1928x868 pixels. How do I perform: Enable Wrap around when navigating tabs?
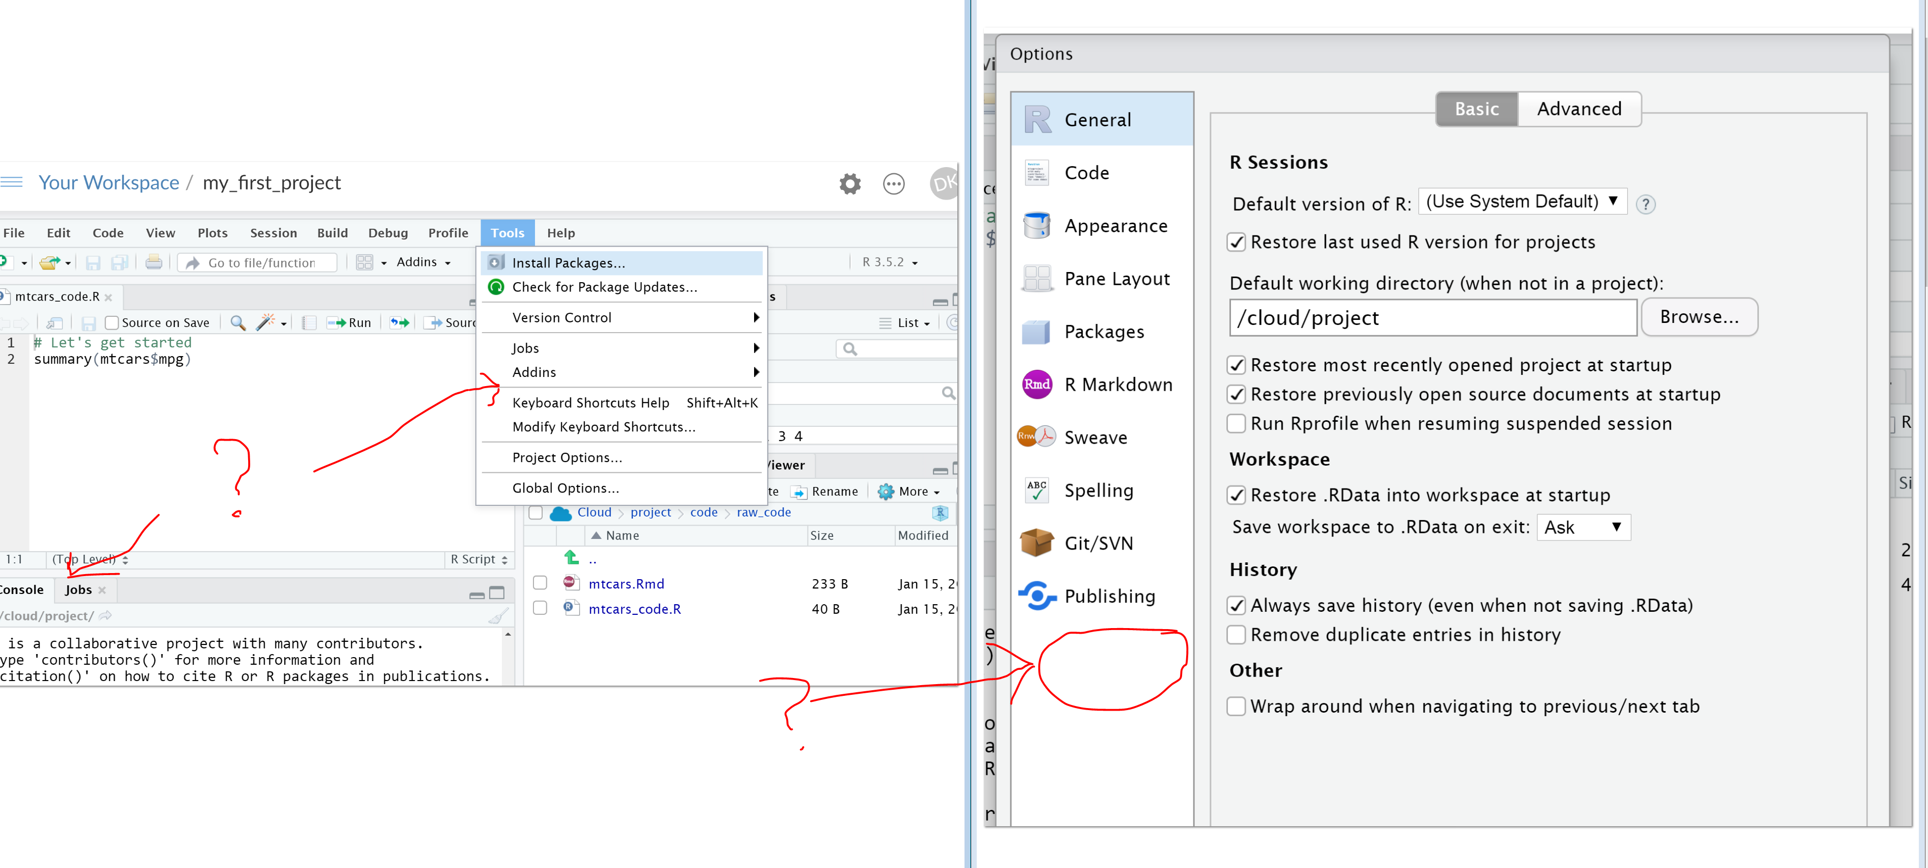[x=1237, y=706]
